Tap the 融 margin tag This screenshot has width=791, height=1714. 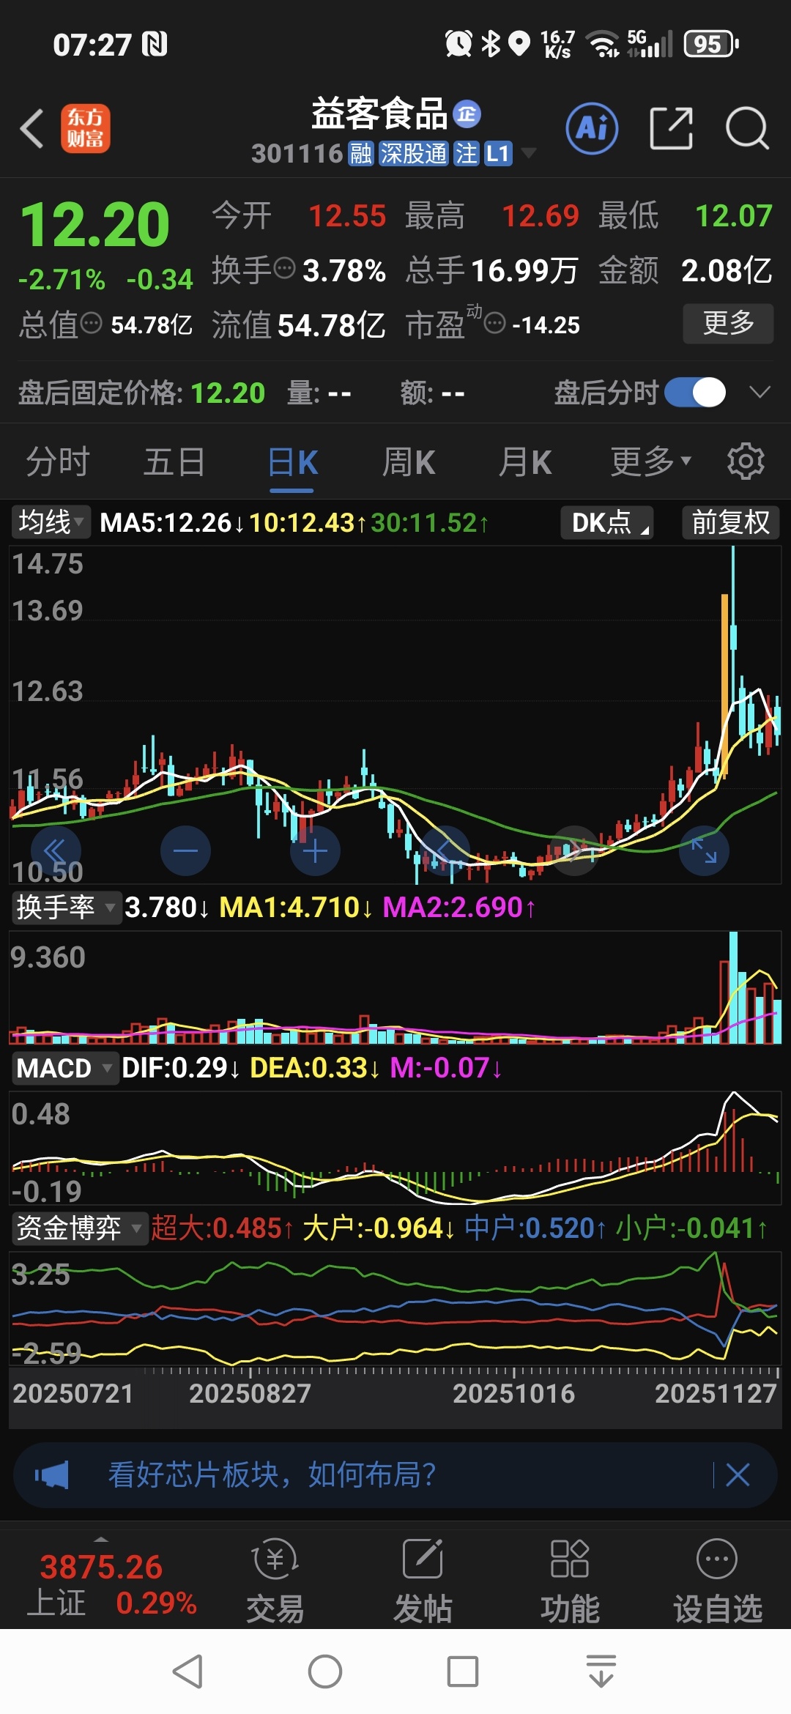click(361, 154)
